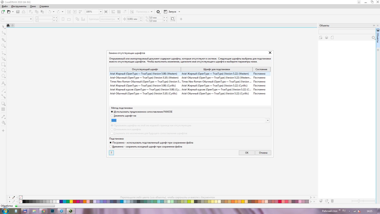Select the Shape tool in the toolbox
Screen dimensions: 380x214
pos(4,33)
